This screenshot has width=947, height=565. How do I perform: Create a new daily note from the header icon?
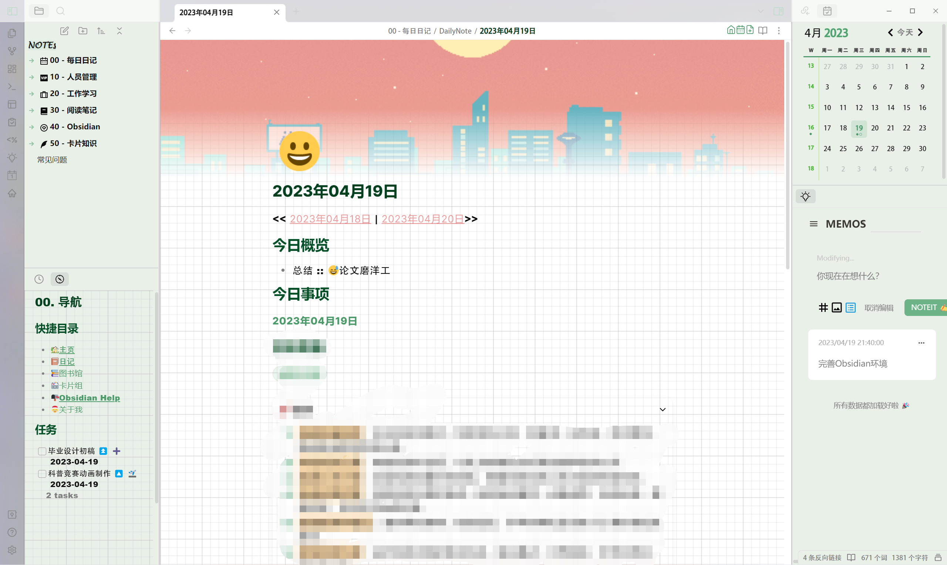[750, 30]
